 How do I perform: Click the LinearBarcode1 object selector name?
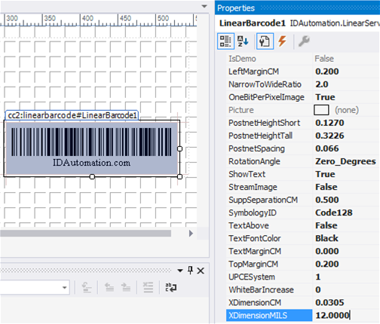pos(252,23)
